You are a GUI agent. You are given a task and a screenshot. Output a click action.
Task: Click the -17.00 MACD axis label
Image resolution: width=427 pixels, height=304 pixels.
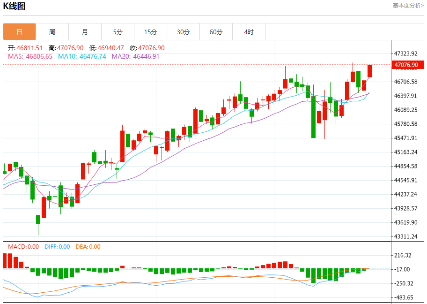[402, 269]
